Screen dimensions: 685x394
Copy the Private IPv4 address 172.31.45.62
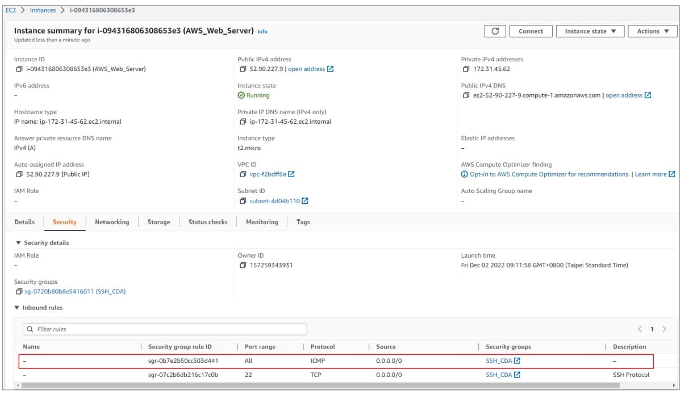466,69
